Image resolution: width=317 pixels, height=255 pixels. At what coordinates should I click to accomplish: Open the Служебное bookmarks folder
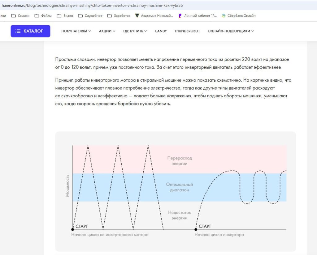coord(90,16)
